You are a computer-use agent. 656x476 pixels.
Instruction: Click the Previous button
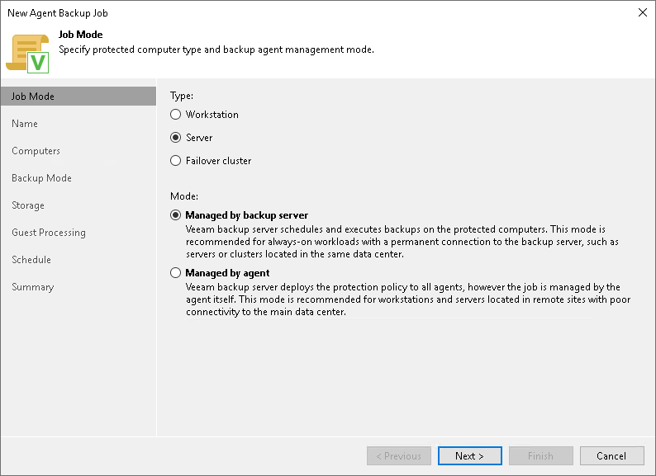(x=399, y=456)
